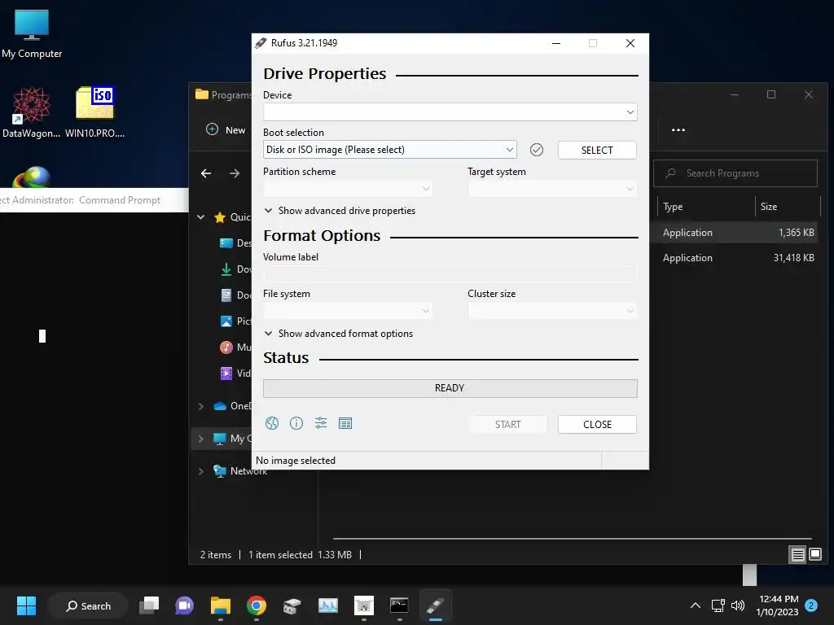Open Rufus application settings sliders icon
Viewport: 834px width, 625px height.
[x=321, y=423]
